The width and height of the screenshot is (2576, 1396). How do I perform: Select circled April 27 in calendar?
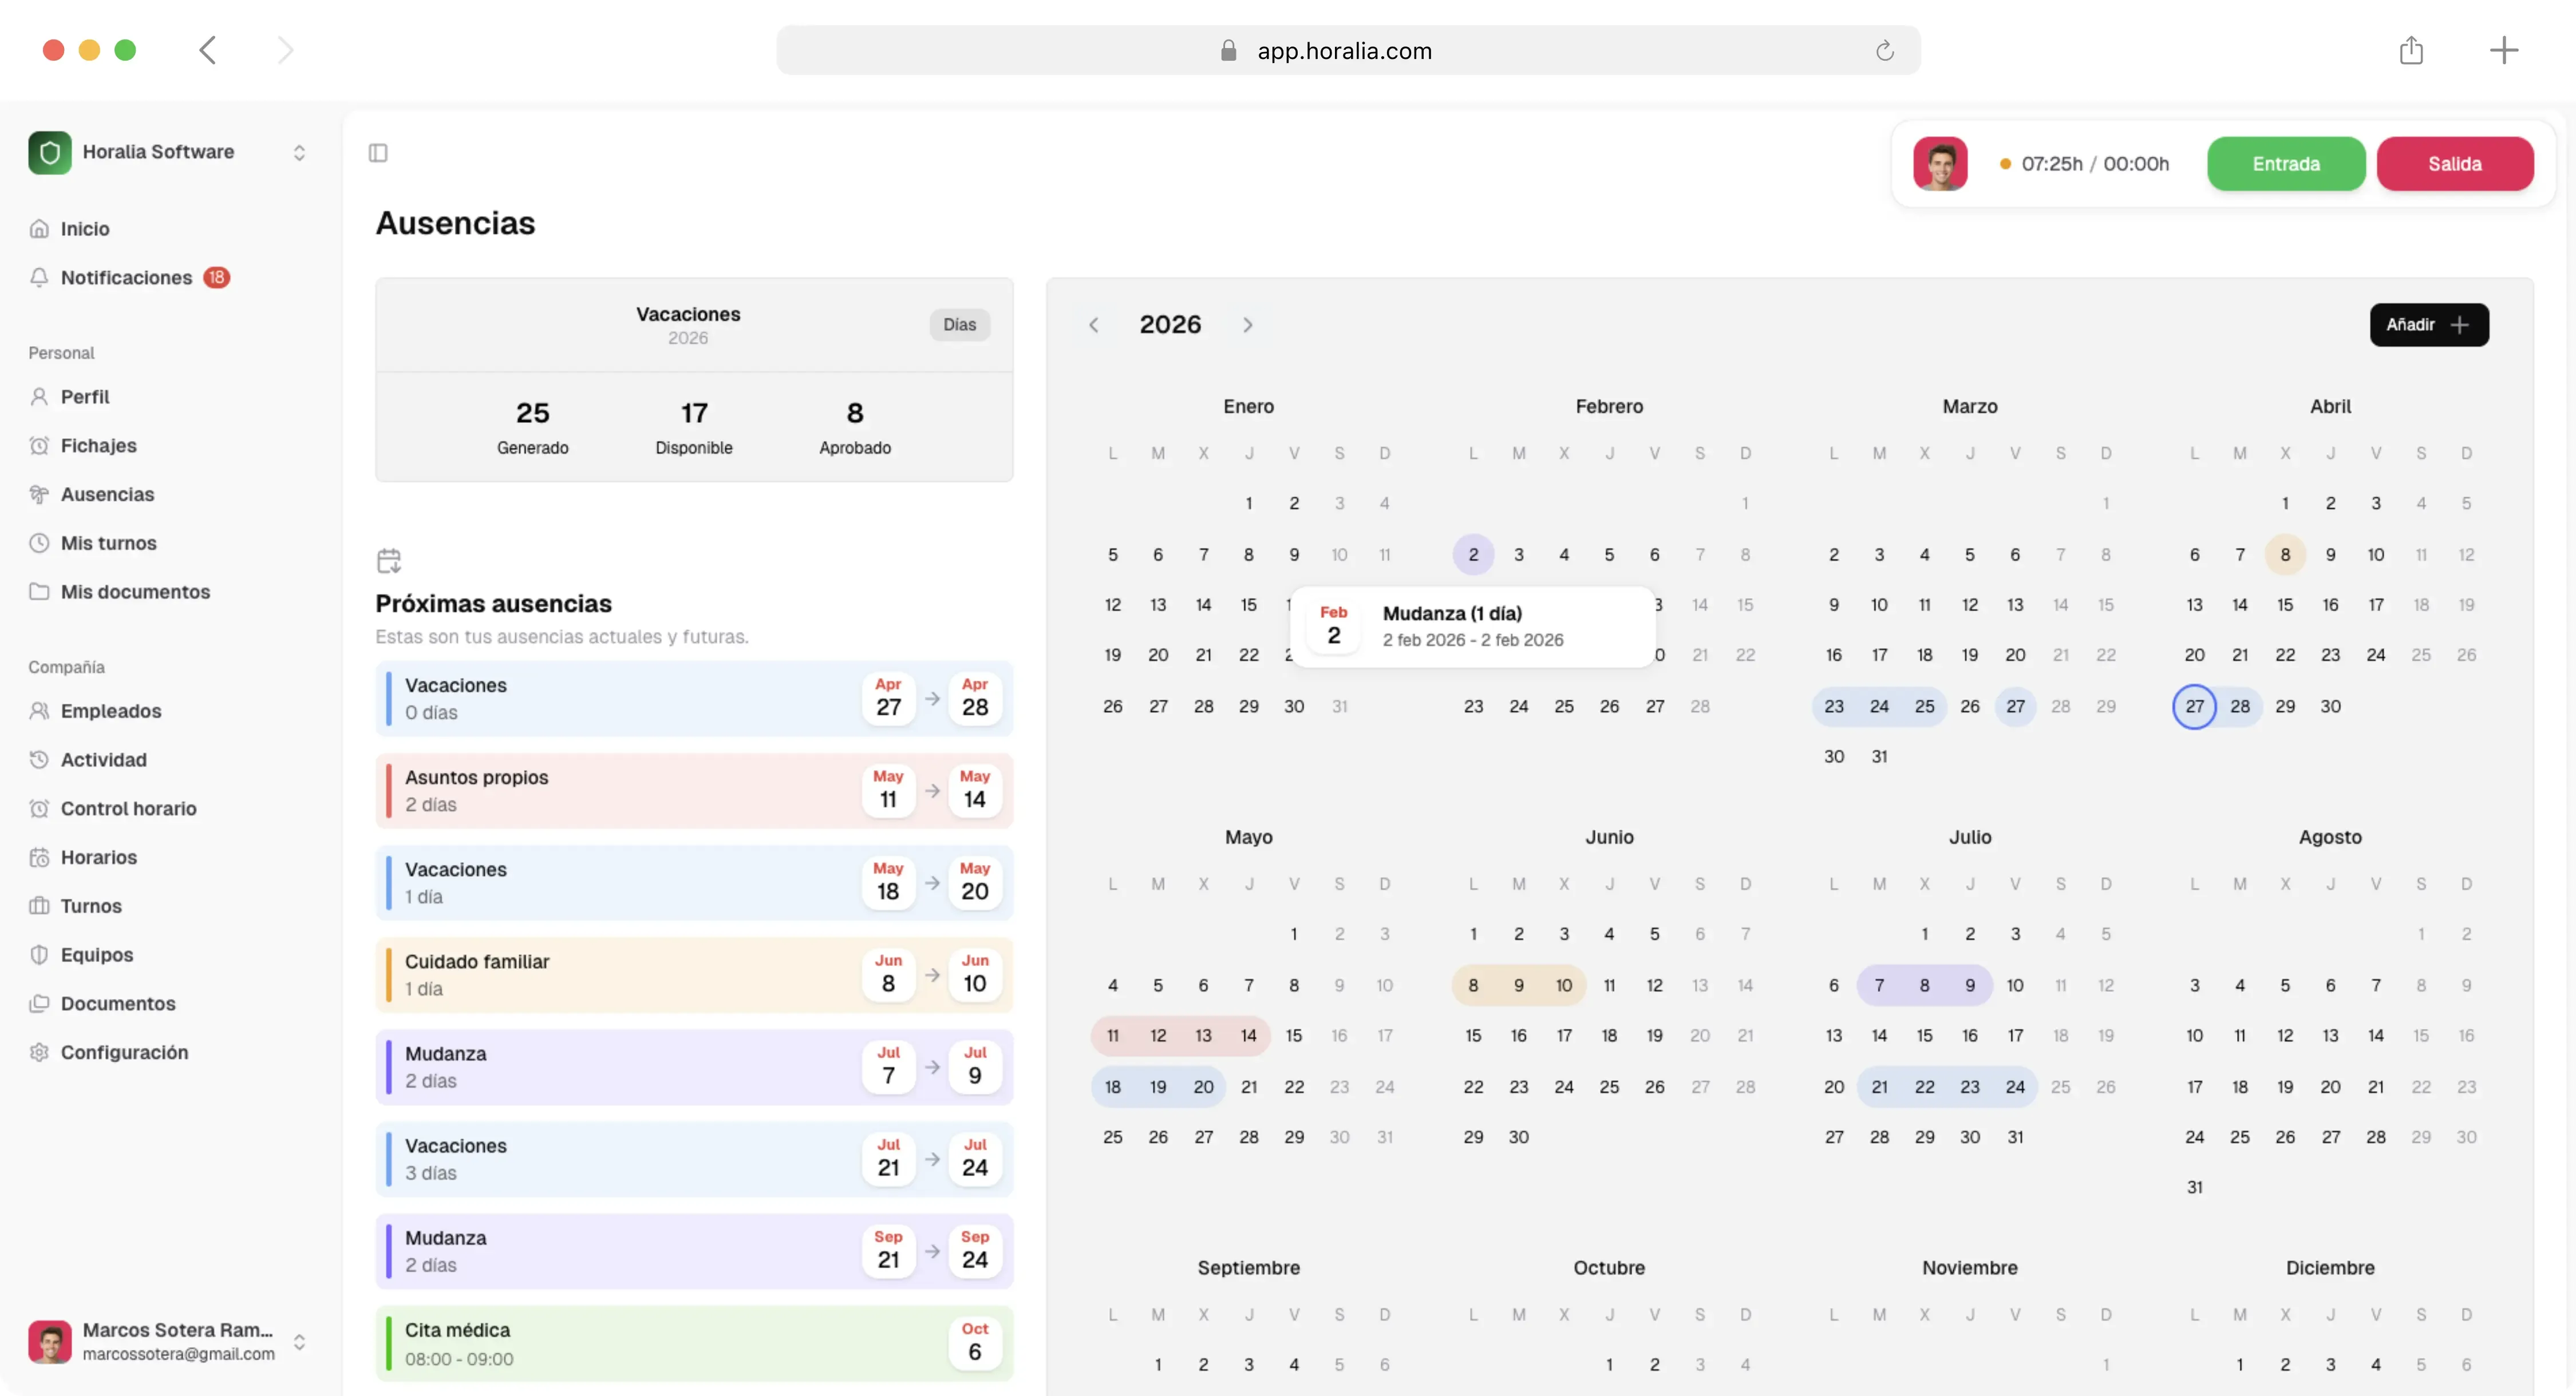pos(2194,707)
